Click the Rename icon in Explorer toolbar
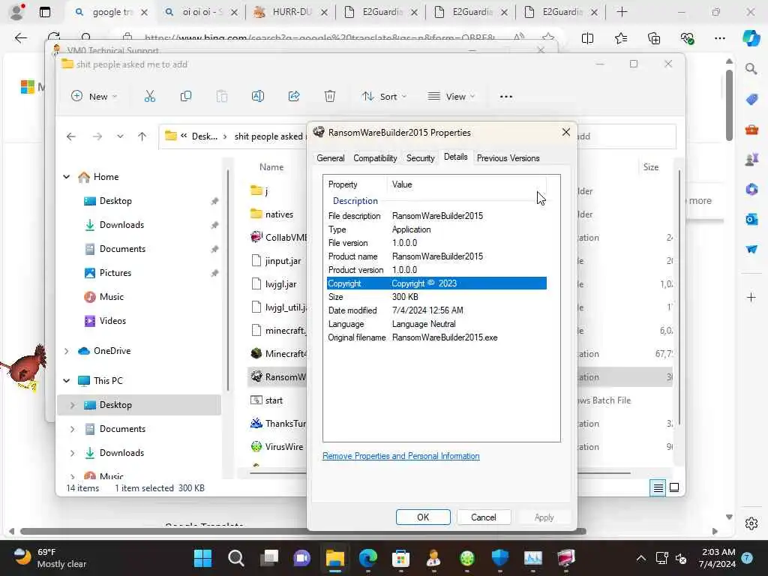 [x=258, y=97]
